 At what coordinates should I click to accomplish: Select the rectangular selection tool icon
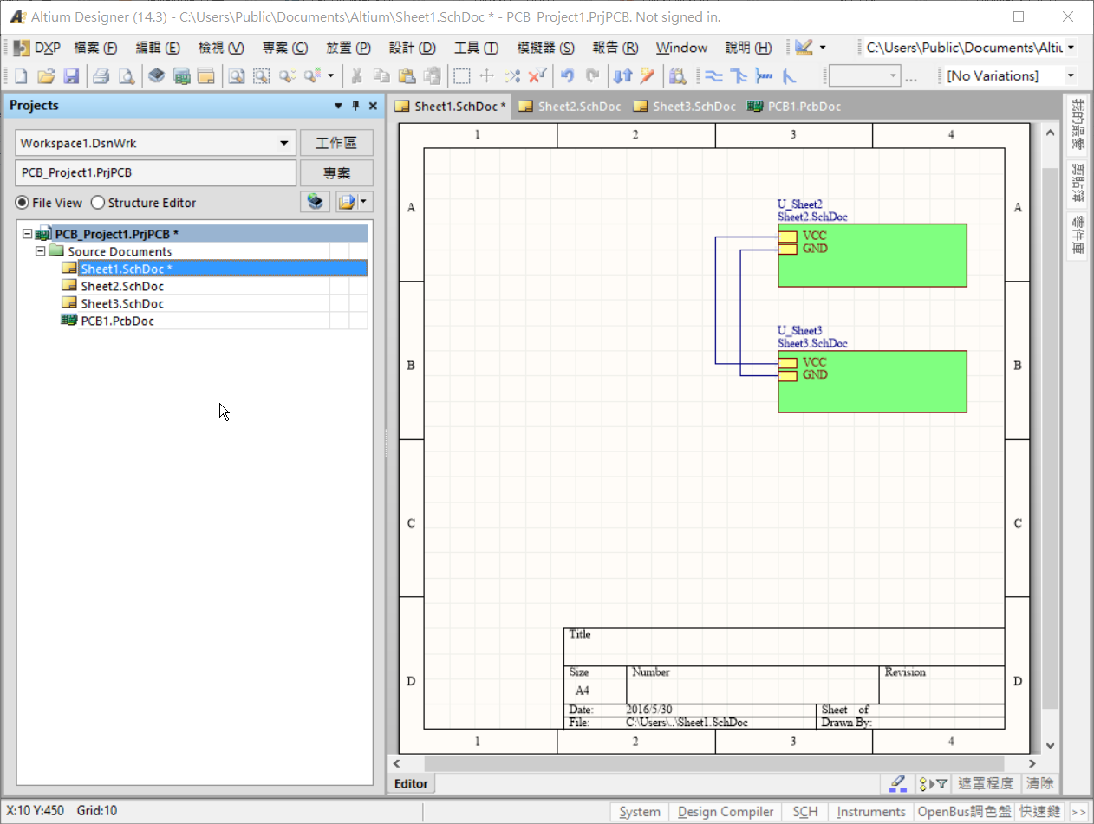point(462,75)
